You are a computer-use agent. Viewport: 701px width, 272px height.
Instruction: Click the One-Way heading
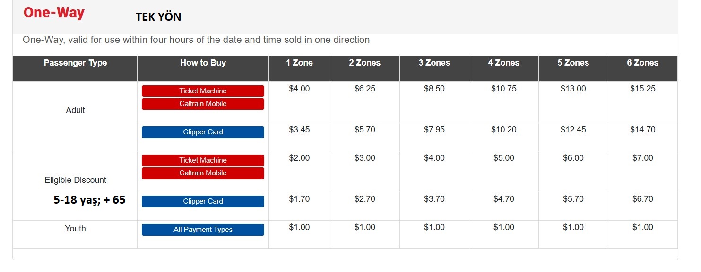(54, 13)
